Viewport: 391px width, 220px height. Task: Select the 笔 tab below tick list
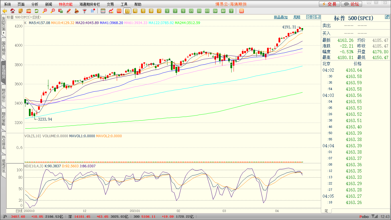[x=326, y=211]
